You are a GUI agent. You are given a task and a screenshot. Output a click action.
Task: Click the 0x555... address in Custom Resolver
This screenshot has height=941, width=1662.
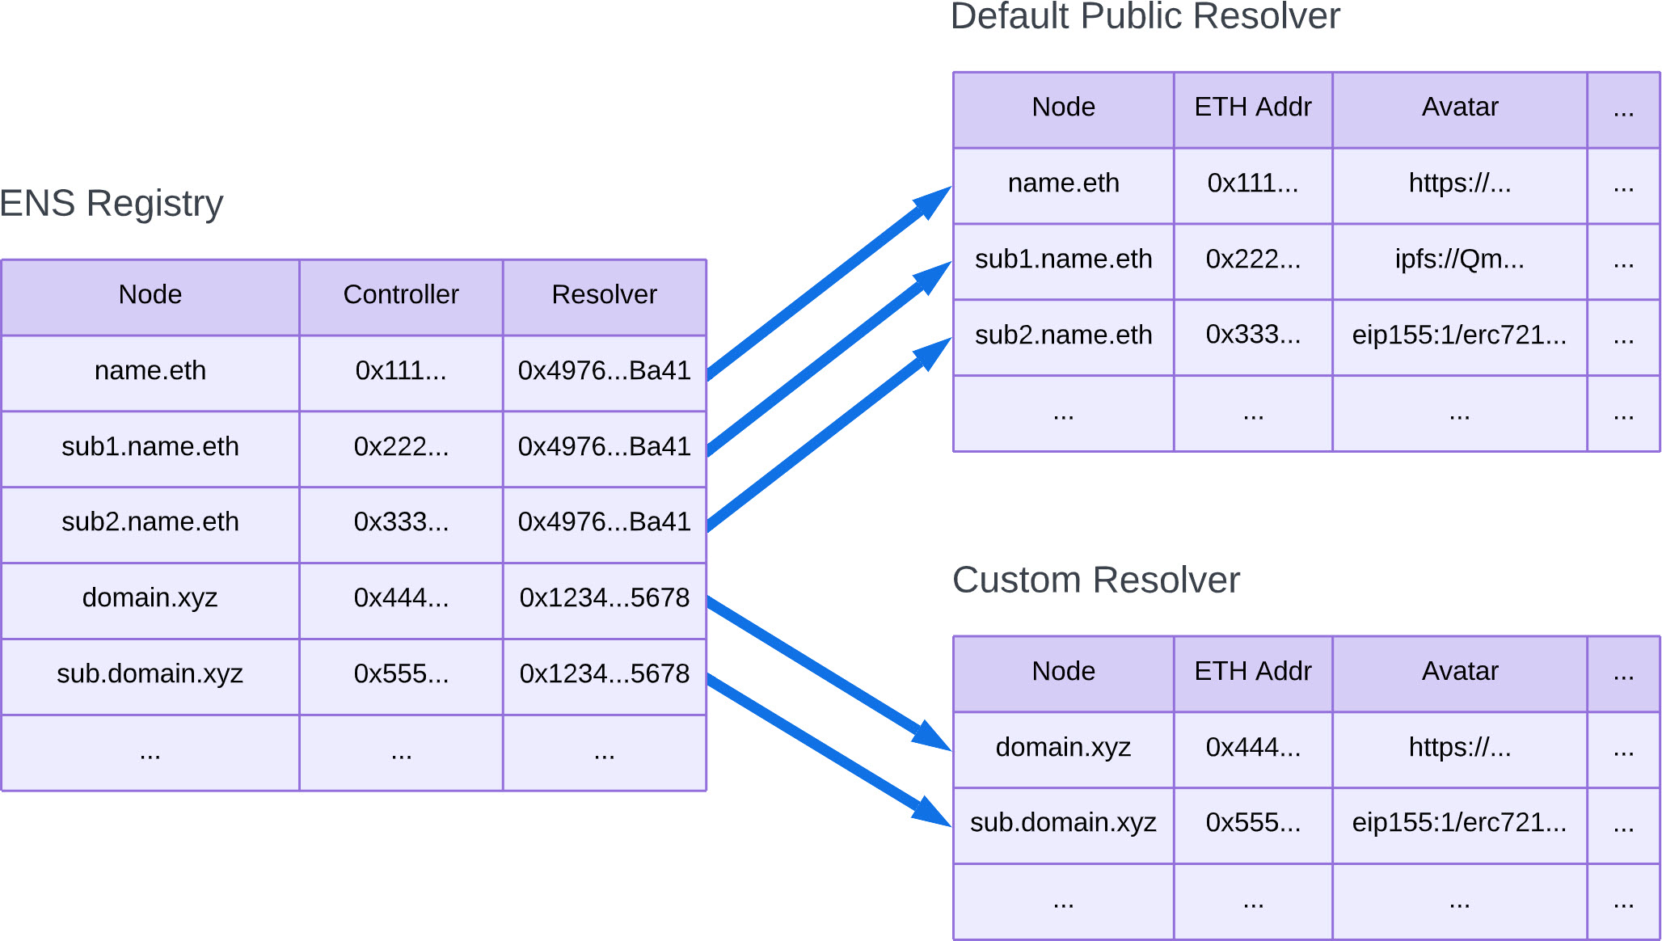[1252, 823]
